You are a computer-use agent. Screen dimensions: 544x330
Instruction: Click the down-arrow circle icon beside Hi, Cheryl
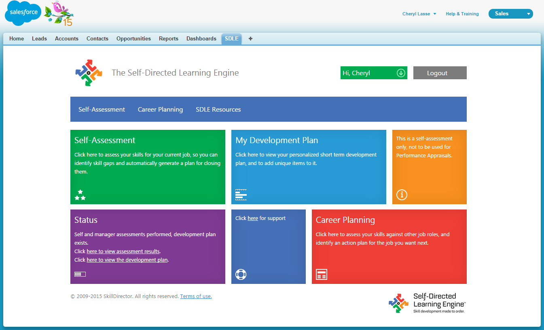(401, 73)
